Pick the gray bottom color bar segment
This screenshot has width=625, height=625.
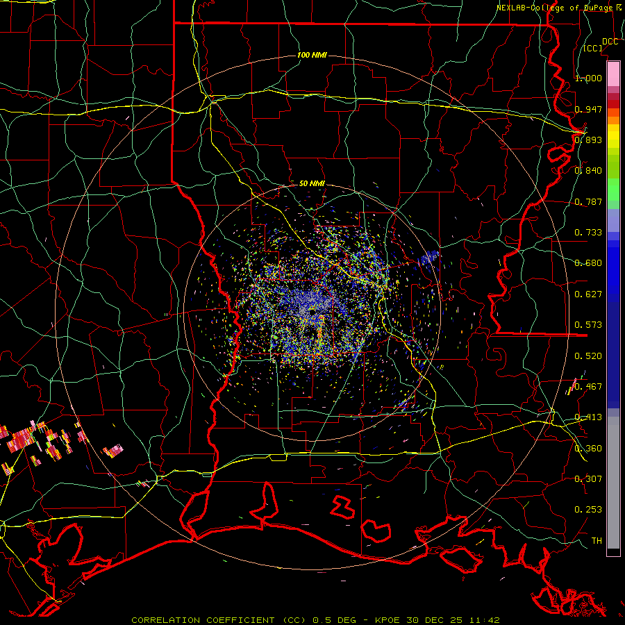[x=613, y=483]
